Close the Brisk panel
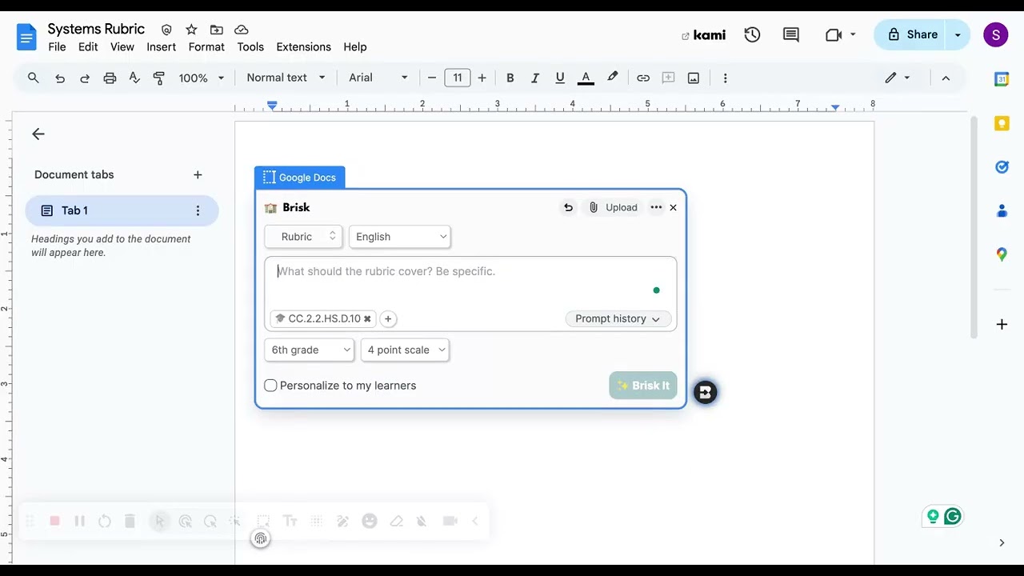This screenshot has width=1024, height=576. coord(673,207)
